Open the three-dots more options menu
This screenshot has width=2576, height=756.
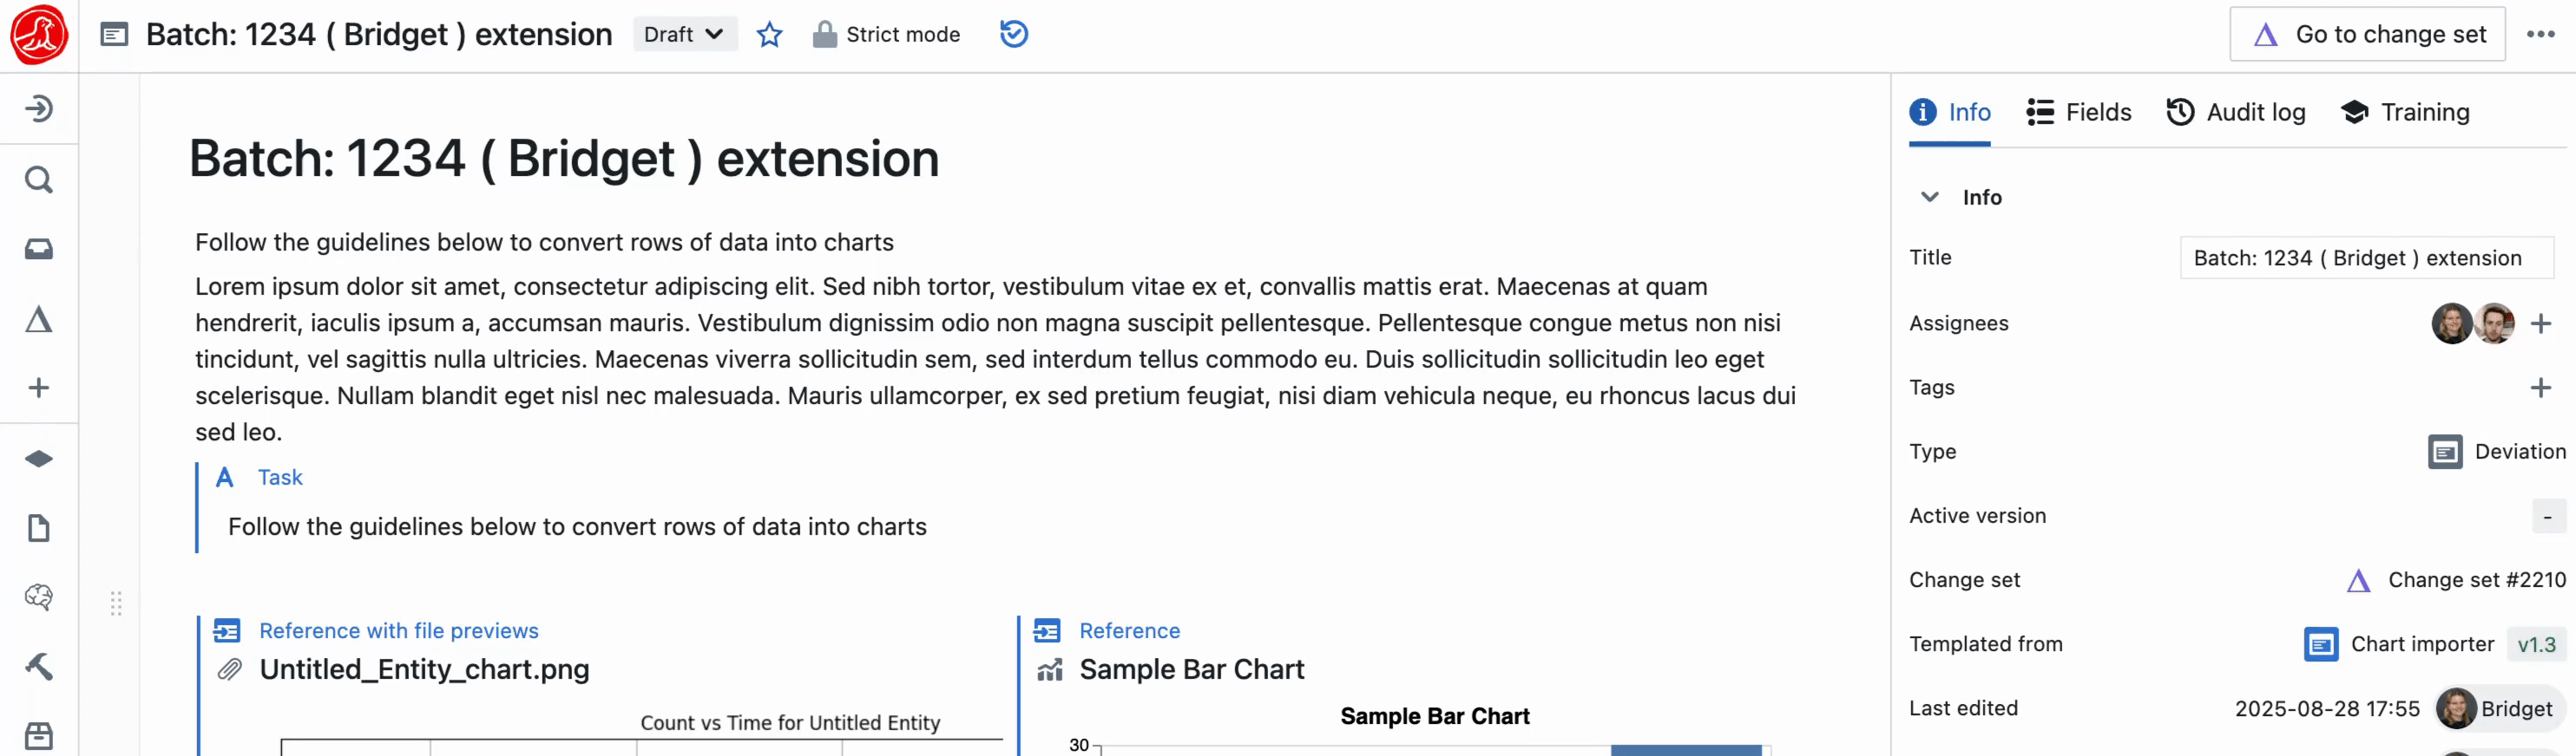(x=2540, y=34)
